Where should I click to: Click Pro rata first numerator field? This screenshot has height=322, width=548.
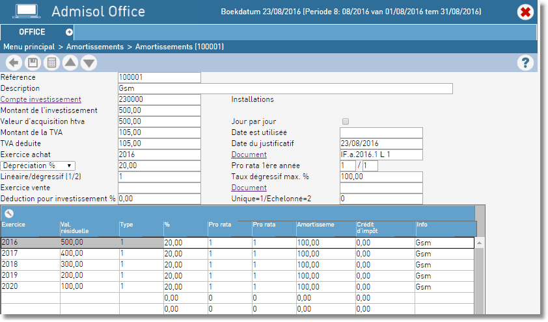coord(348,166)
